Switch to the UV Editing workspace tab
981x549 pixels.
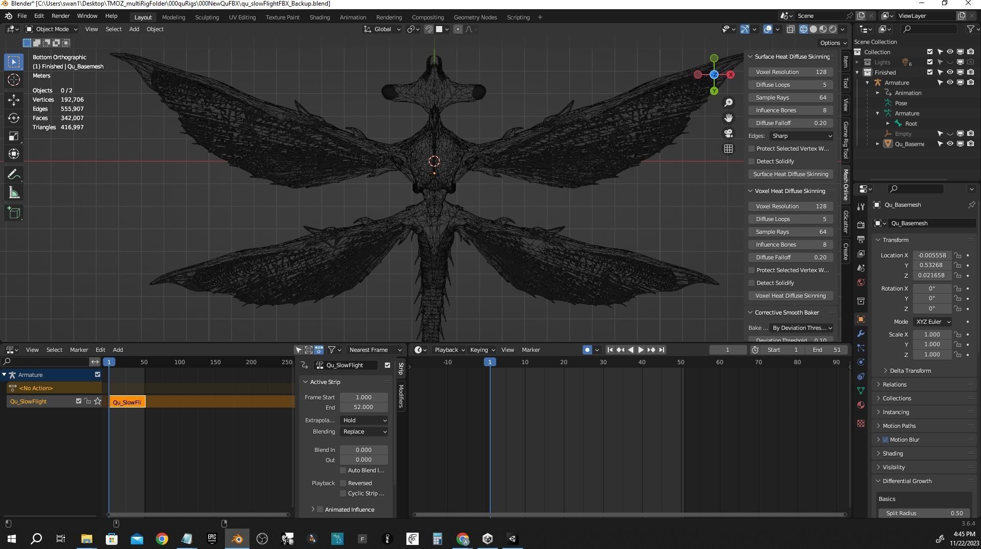pyautogui.click(x=242, y=17)
